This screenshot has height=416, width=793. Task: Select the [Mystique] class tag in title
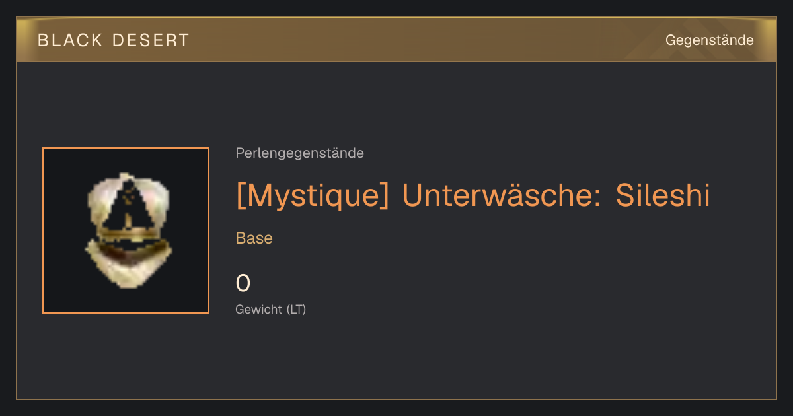pos(313,195)
